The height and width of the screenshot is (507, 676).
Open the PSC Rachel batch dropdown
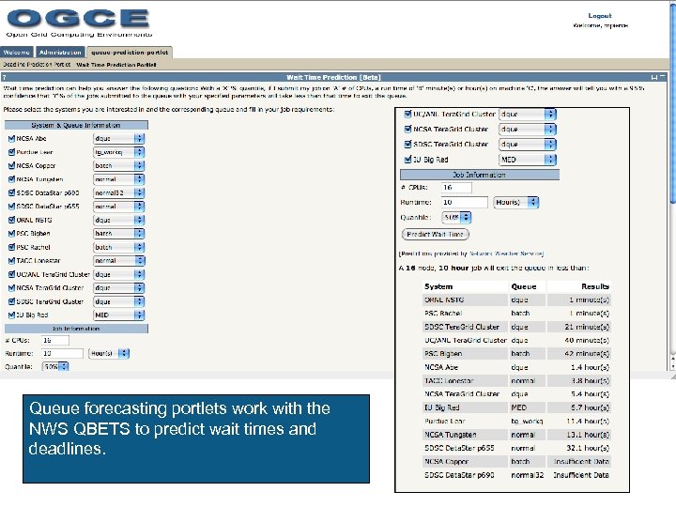[119, 247]
